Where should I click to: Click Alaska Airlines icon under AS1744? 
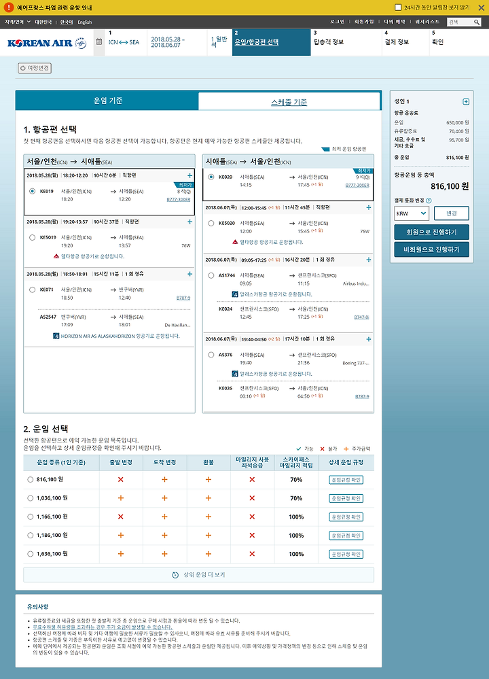tap(235, 294)
